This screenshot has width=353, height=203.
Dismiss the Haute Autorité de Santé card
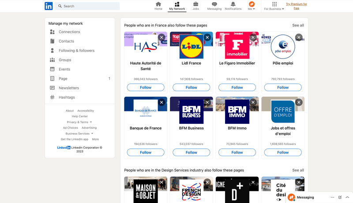161,37
